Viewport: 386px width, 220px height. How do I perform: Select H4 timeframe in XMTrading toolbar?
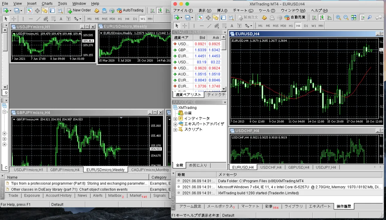298,26
